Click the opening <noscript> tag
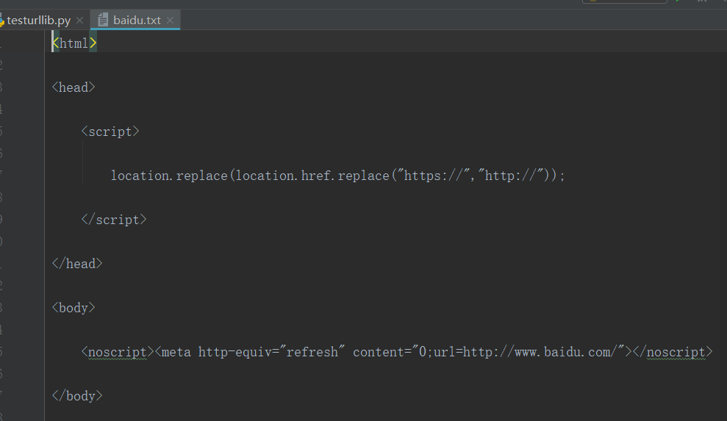This screenshot has height=421, width=727. point(118,352)
